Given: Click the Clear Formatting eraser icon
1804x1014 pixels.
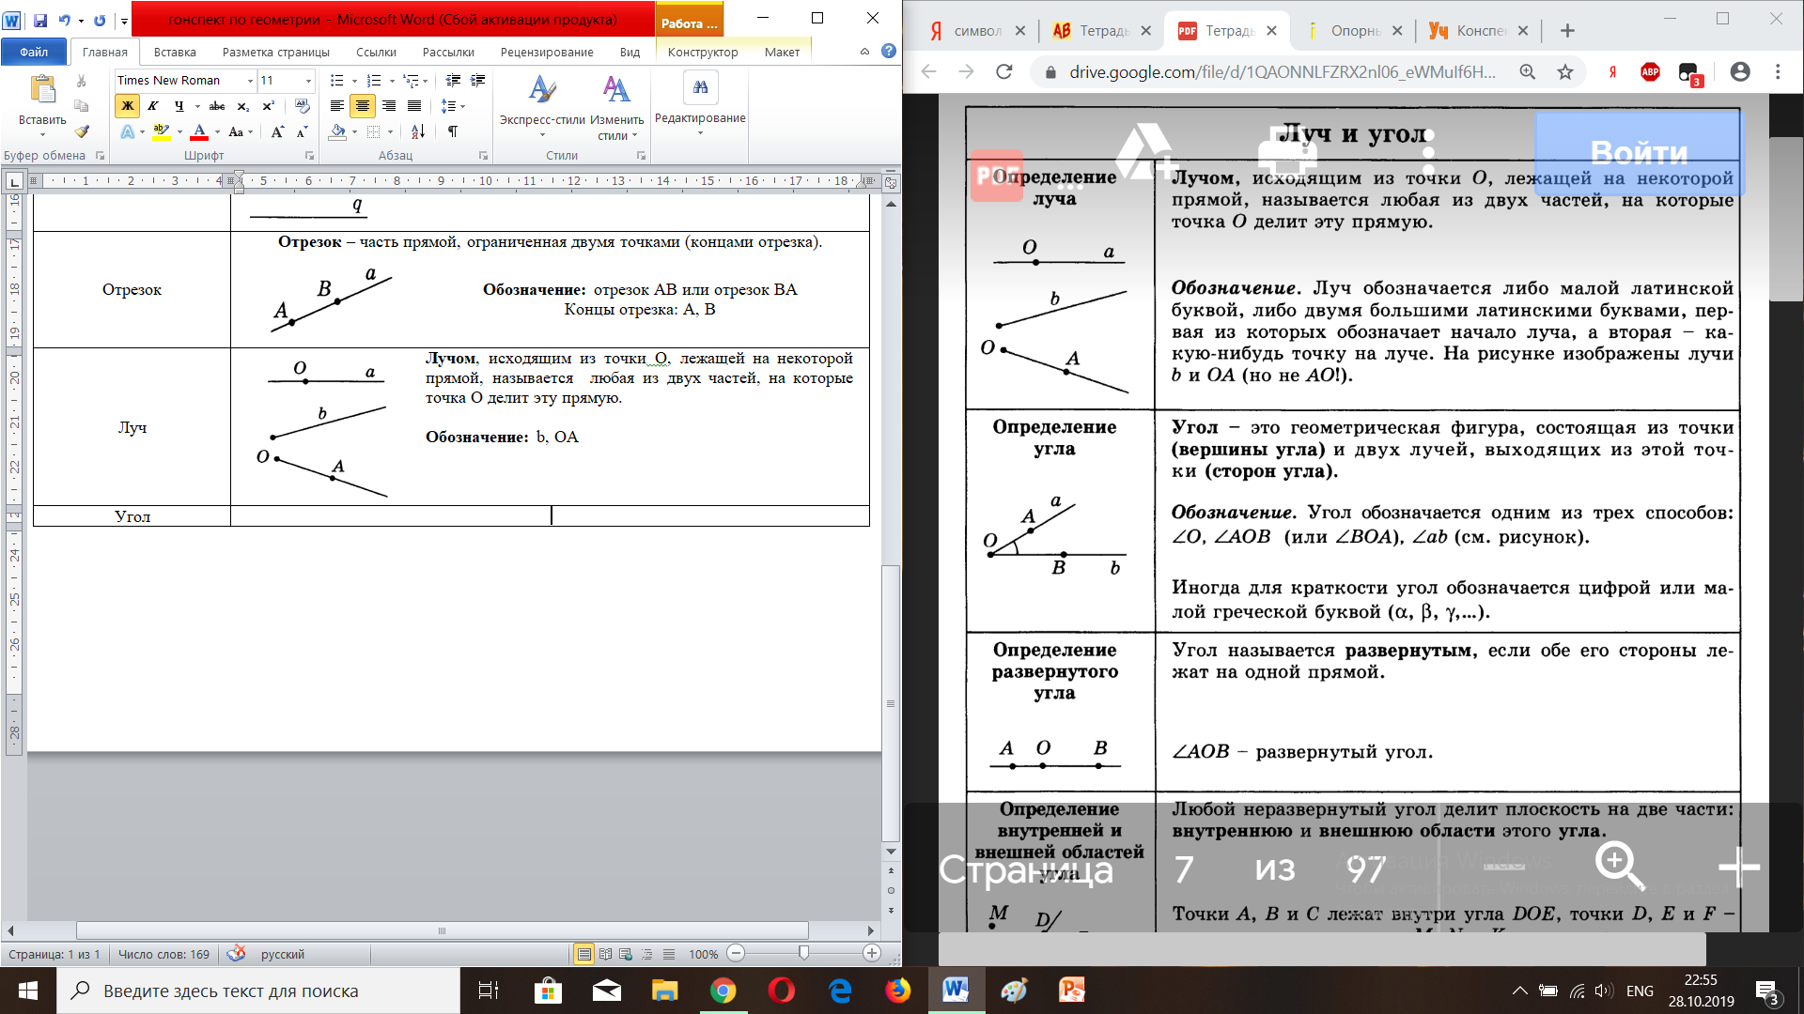Looking at the screenshot, I should click(302, 106).
